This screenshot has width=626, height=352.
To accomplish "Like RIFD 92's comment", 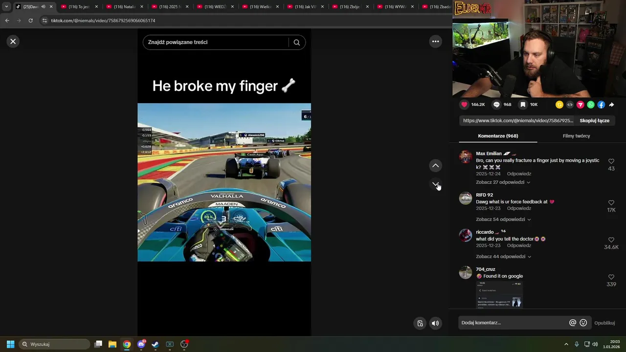I will point(611,203).
